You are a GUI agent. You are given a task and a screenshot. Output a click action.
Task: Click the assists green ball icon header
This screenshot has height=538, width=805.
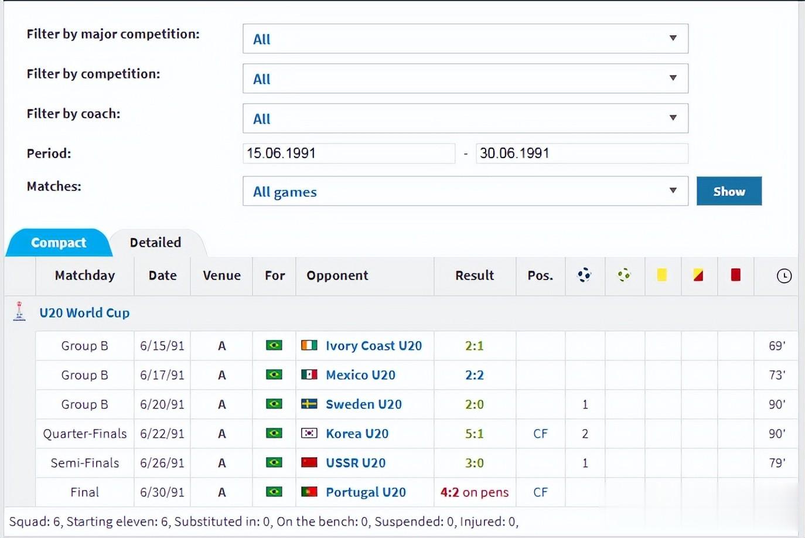coord(624,275)
